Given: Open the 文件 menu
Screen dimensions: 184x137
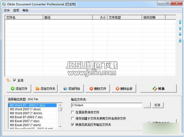Looking at the screenshot, I should coord(6,10).
